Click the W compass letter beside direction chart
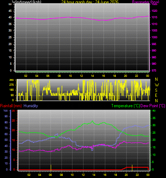166x178 pixels. tap(157, 85)
